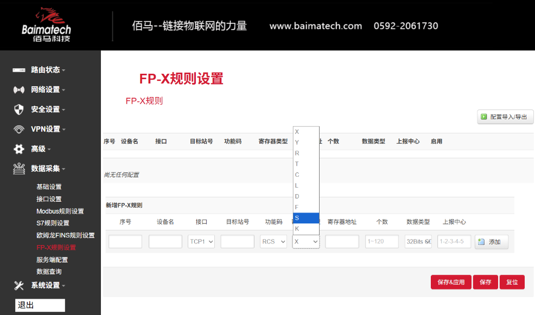The height and width of the screenshot is (315, 535).
Task: Click the 添加 button
Action: pyautogui.click(x=492, y=242)
